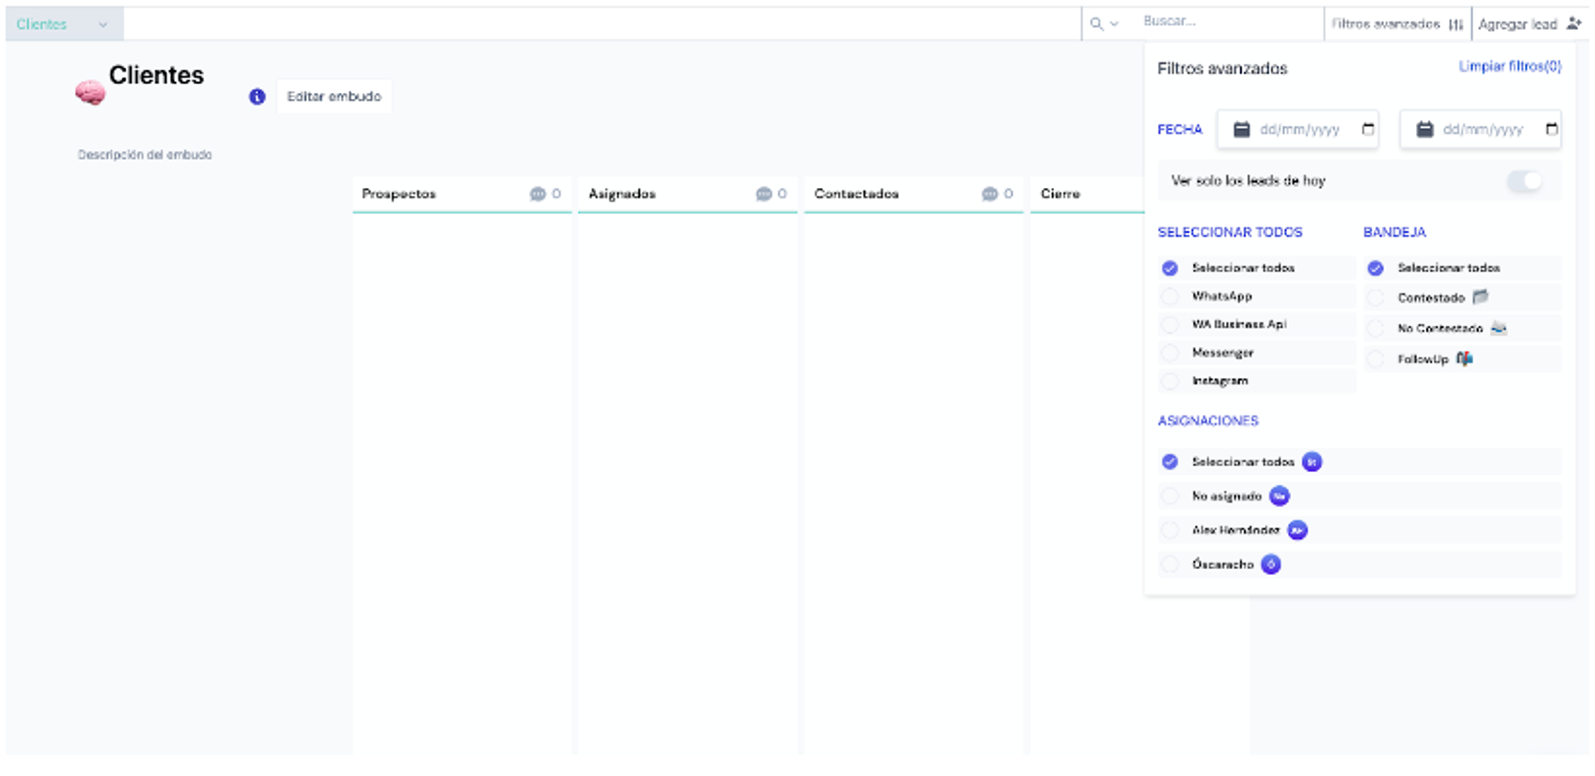Image resolution: width=1595 pixels, height=776 pixels.
Task: Check the Instagram channel filter
Action: (x=1170, y=381)
